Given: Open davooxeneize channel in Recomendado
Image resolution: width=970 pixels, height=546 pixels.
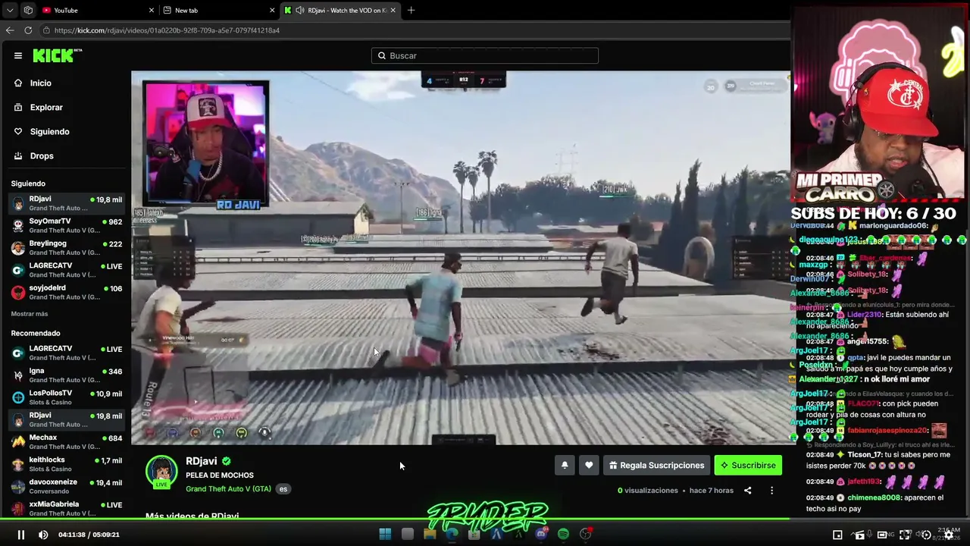Looking at the screenshot, I should (66, 486).
